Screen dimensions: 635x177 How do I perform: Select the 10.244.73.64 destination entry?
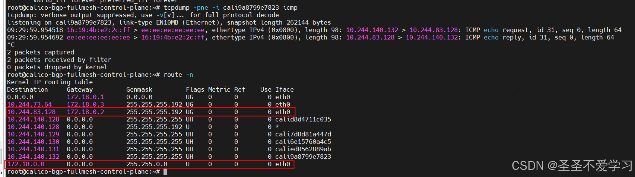[29, 104]
